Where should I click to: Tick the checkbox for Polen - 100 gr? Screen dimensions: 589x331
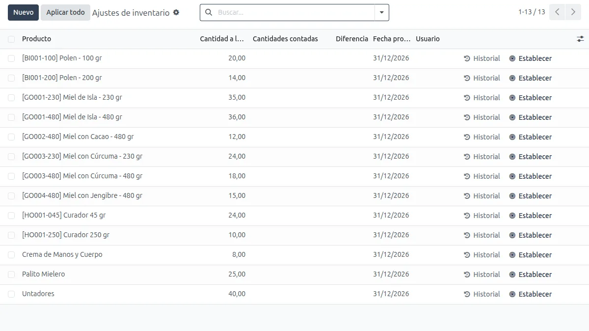click(x=11, y=58)
